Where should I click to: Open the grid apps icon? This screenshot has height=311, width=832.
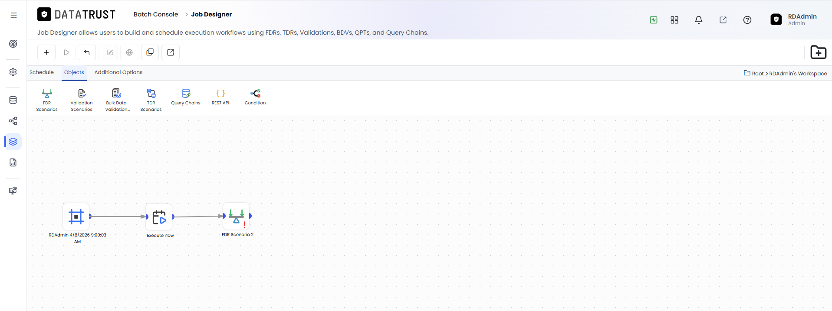pos(674,20)
